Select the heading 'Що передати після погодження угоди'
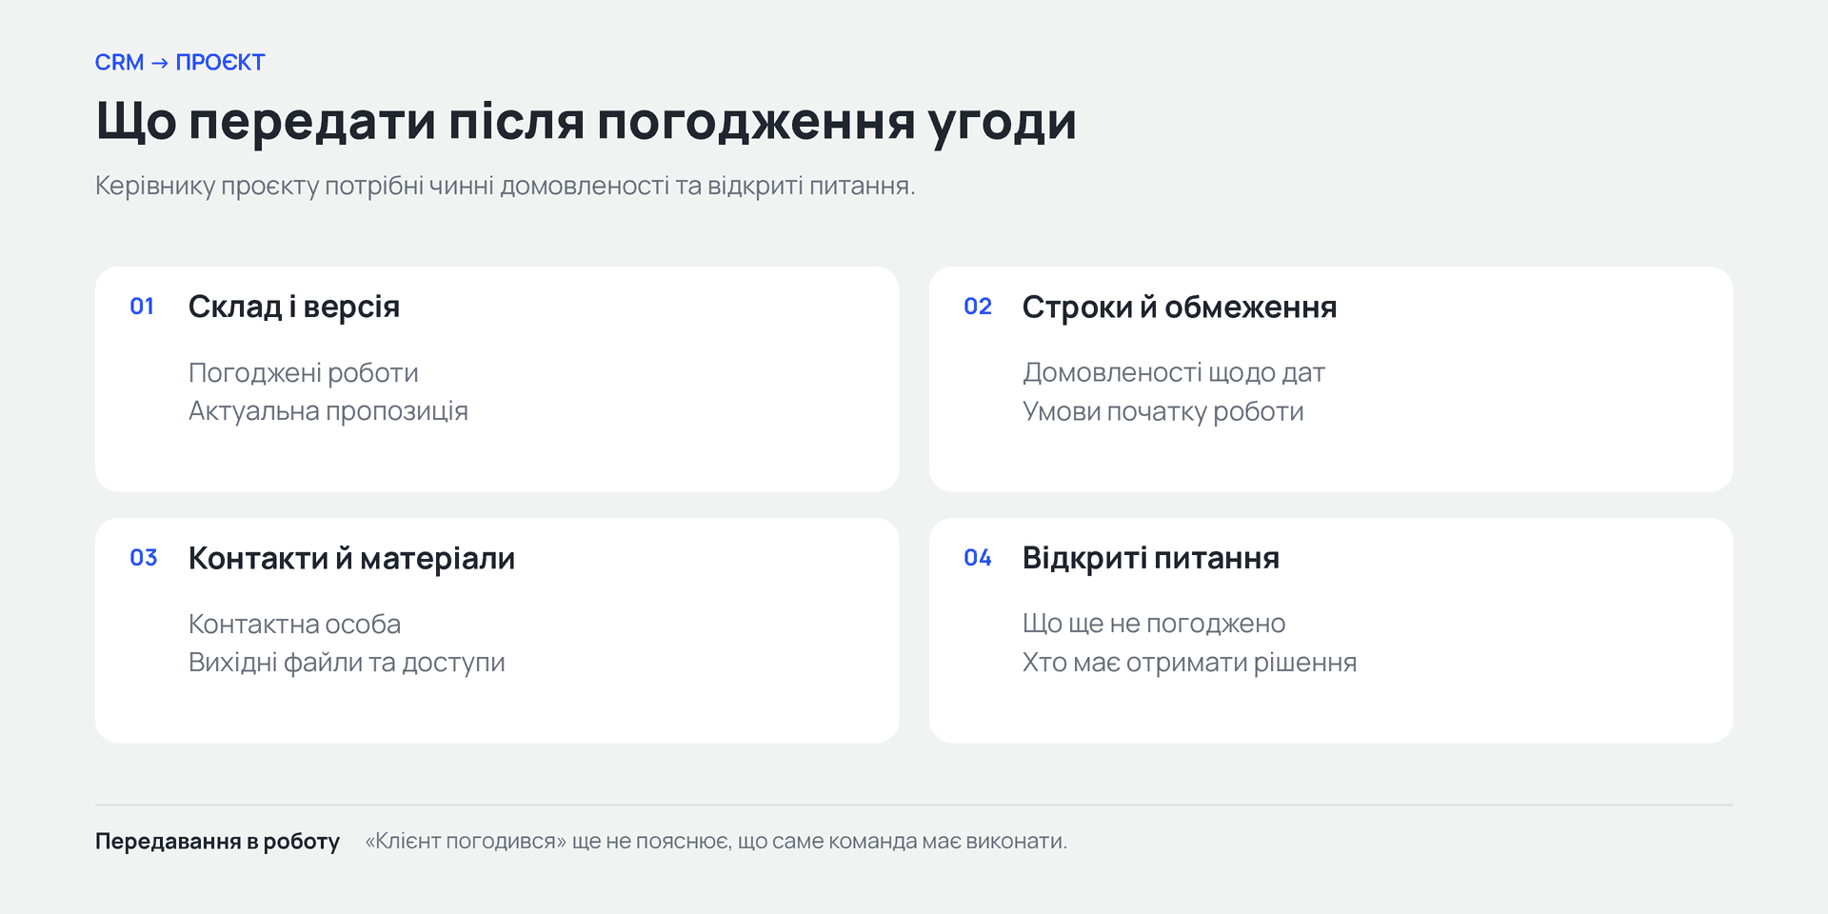The width and height of the screenshot is (1828, 914). tap(586, 122)
